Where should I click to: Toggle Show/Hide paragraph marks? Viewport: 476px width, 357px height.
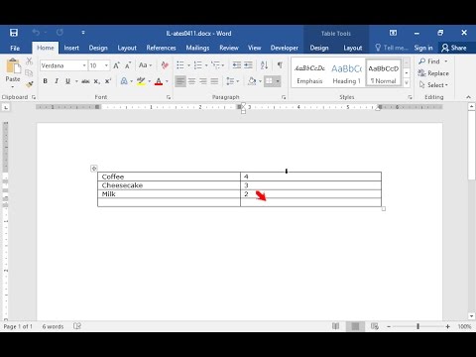[280, 65]
